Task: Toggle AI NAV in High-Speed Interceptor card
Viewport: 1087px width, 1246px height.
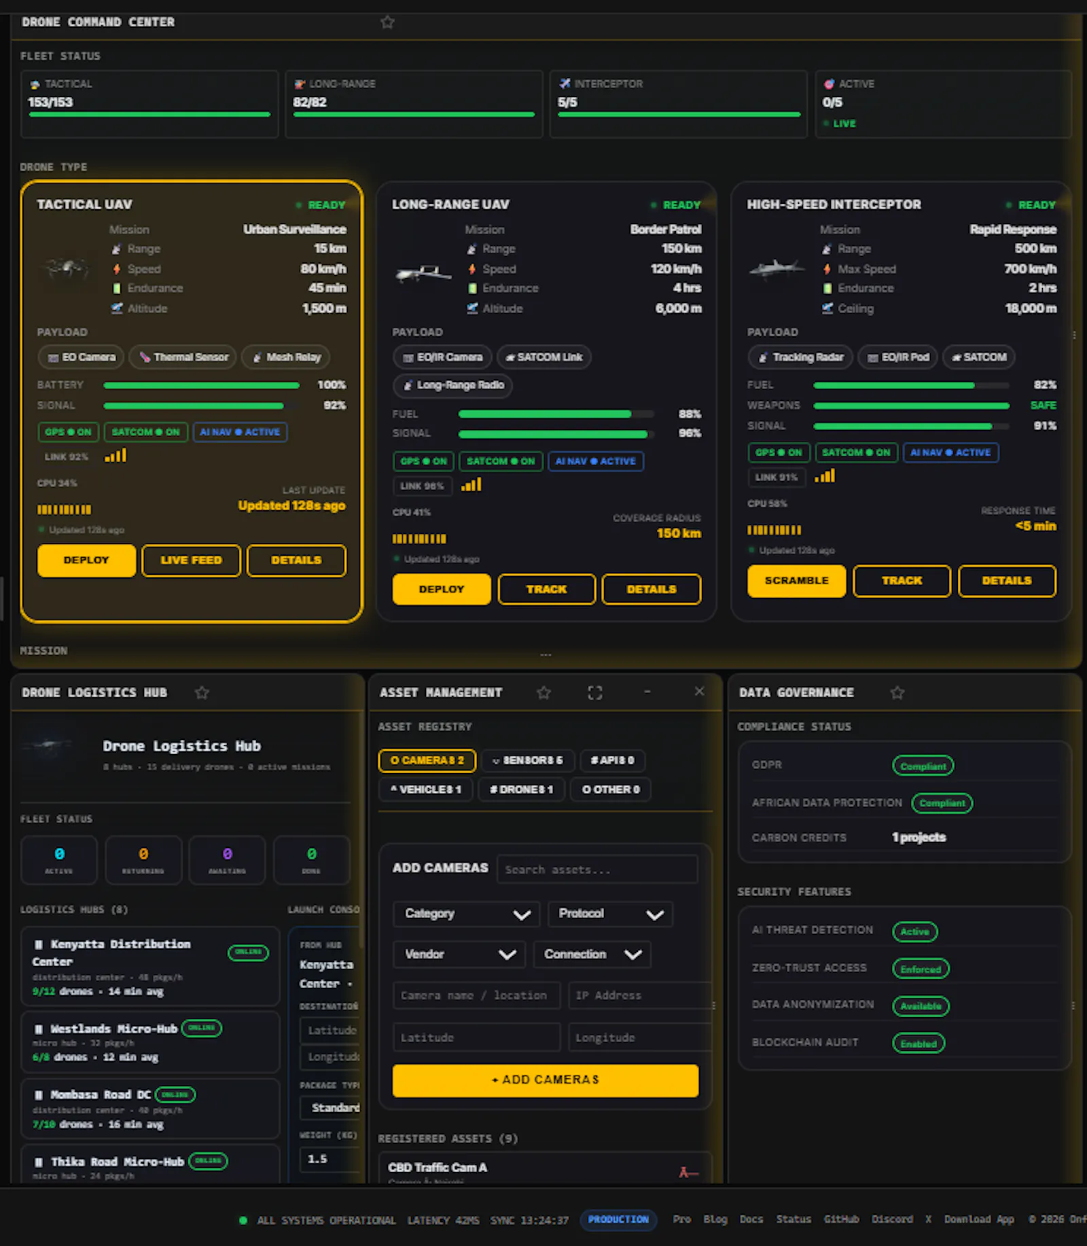Action: coord(950,452)
